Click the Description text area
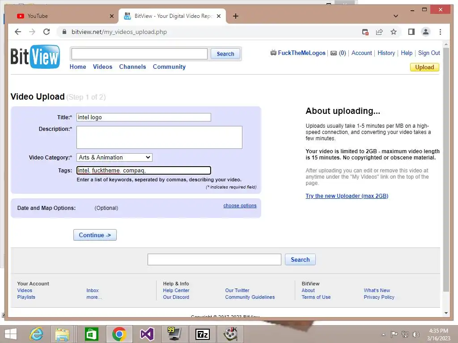The height and width of the screenshot is (343, 458). pyautogui.click(x=159, y=138)
